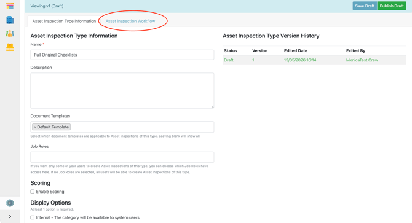412x223 pixels.
Task: Open the Job Roles selection box
Action: click(122, 157)
